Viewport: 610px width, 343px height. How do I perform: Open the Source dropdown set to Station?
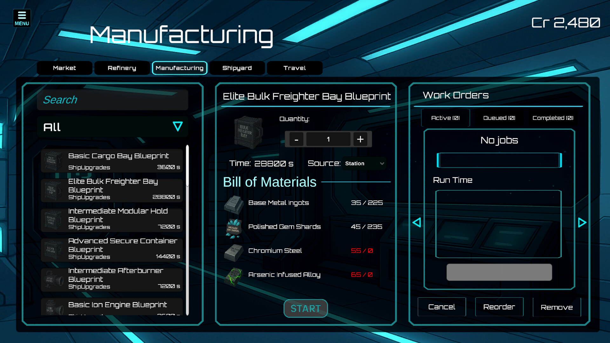[x=364, y=164]
